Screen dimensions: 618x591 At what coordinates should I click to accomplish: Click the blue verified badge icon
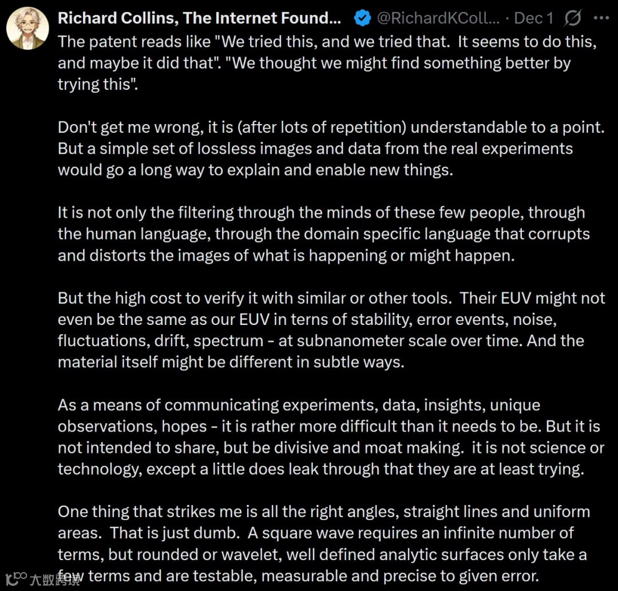click(x=362, y=18)
